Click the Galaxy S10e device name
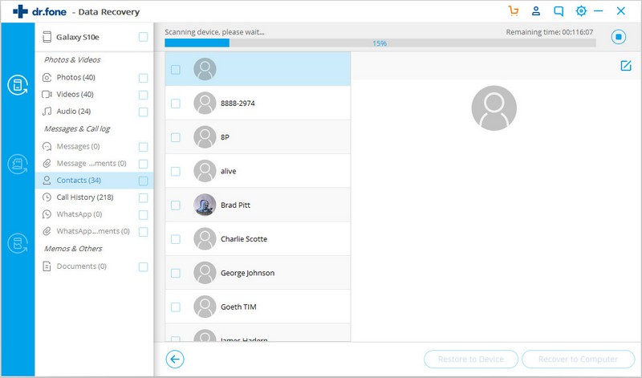Image resolution: width=642 pixels, height=378 pixels. 78,37
